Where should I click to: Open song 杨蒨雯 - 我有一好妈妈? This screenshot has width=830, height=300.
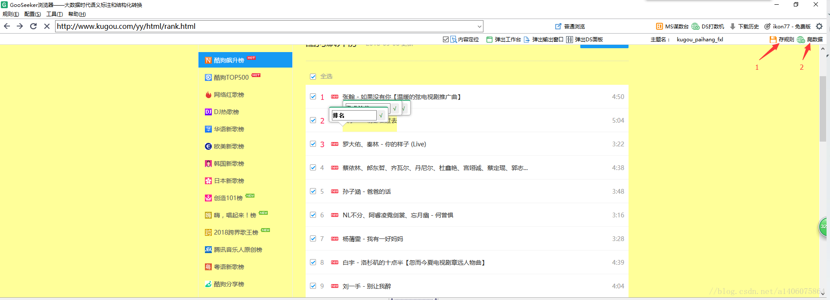[x=373, y=239]
